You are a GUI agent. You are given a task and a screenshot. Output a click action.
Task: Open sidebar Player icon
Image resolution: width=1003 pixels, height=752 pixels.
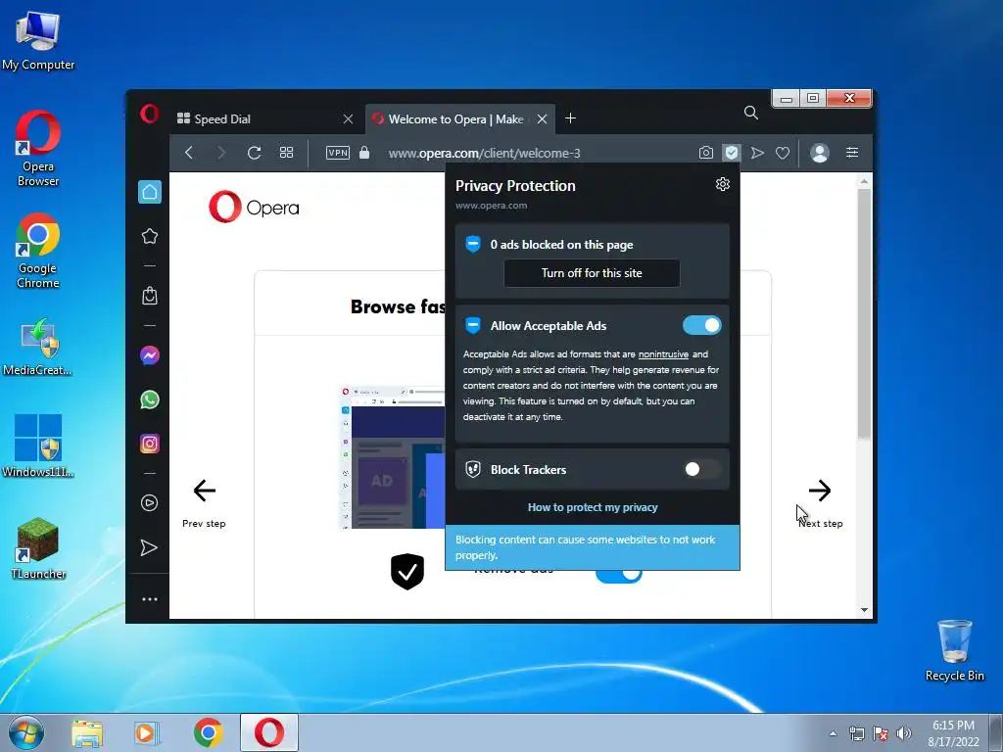pos(149,502)
